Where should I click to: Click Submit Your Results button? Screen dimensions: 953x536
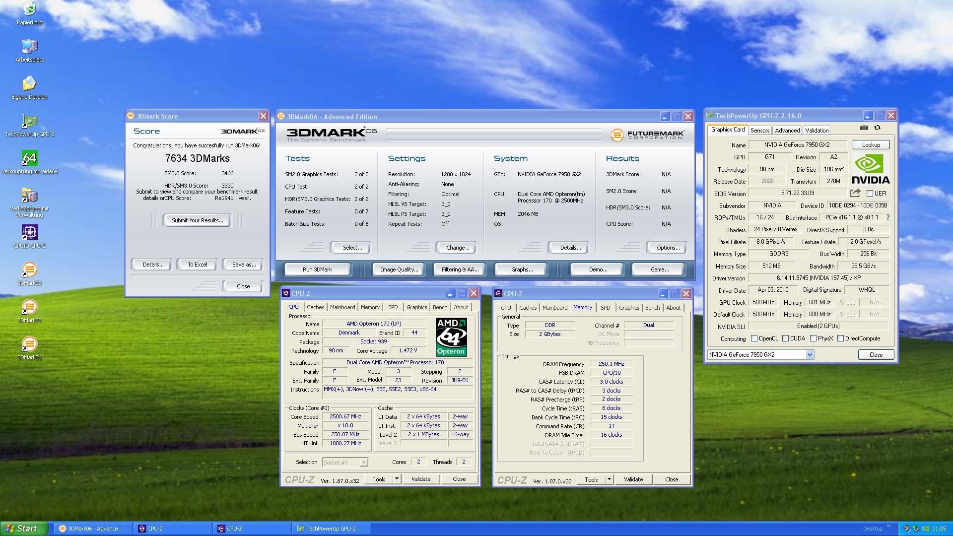[x=197, y=220]
